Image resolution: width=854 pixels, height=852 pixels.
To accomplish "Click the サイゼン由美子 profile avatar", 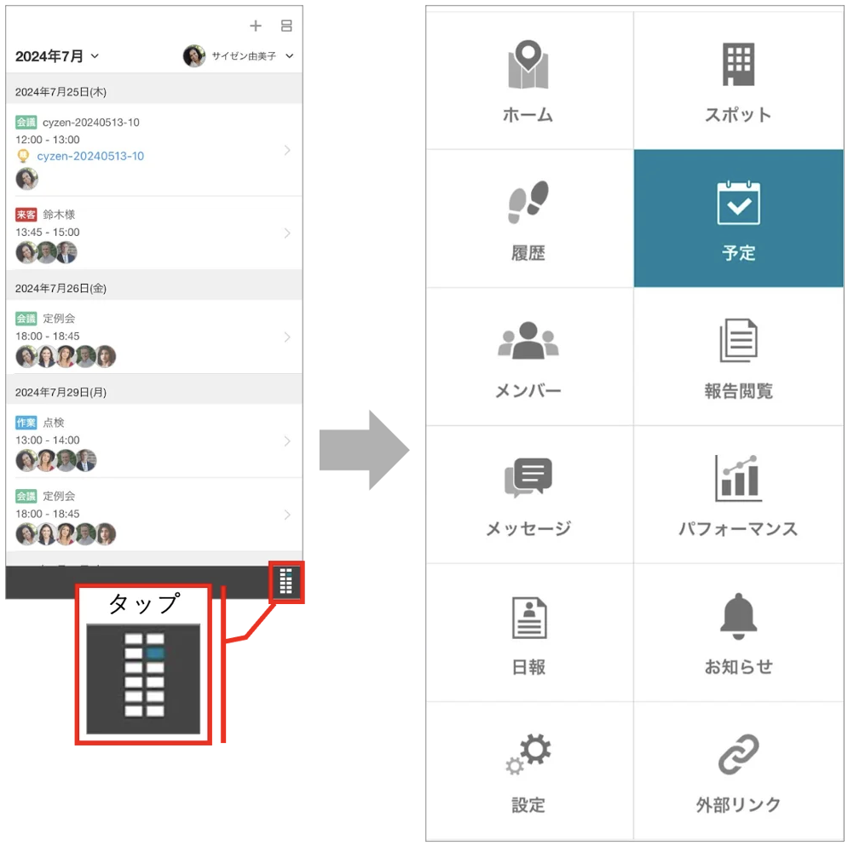I will point(193,56).
